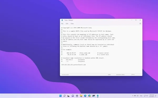This screenshot has width=158, height=98.
Task: Switch to Notepad via taskbar icon
Action: (98, 96)
